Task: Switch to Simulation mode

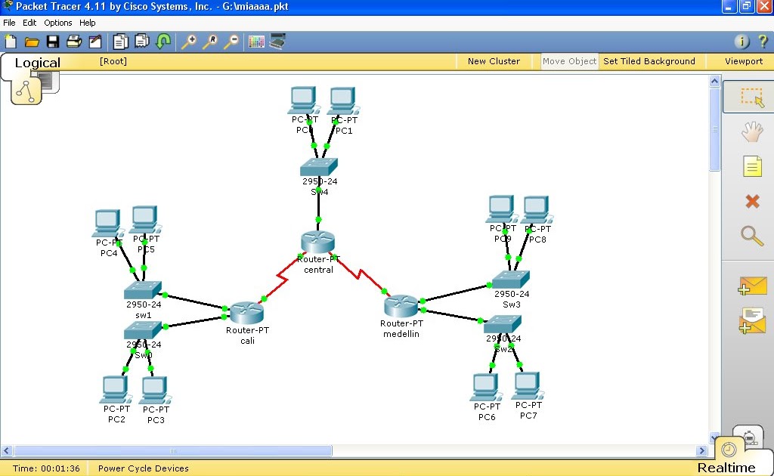Action: click(x=748, y=437)
